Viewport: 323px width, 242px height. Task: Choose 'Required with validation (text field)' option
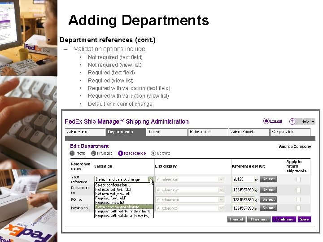coord(124,211)
